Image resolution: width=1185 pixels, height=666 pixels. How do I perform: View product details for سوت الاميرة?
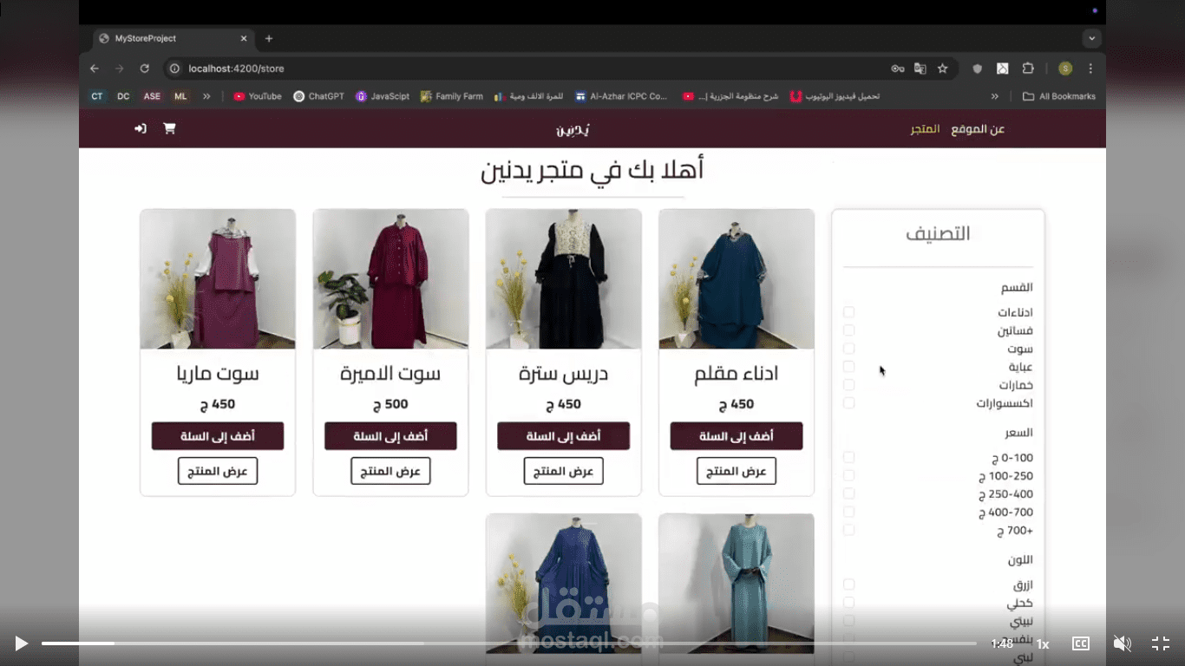(390, 471)
